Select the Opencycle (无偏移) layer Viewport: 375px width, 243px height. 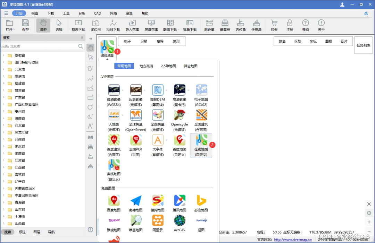click(180, 120)
